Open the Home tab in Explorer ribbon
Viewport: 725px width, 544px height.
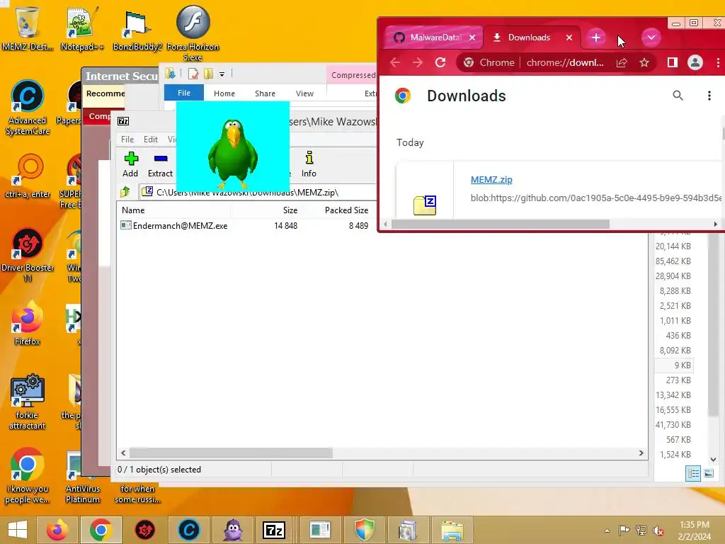(x=224, y=93)
